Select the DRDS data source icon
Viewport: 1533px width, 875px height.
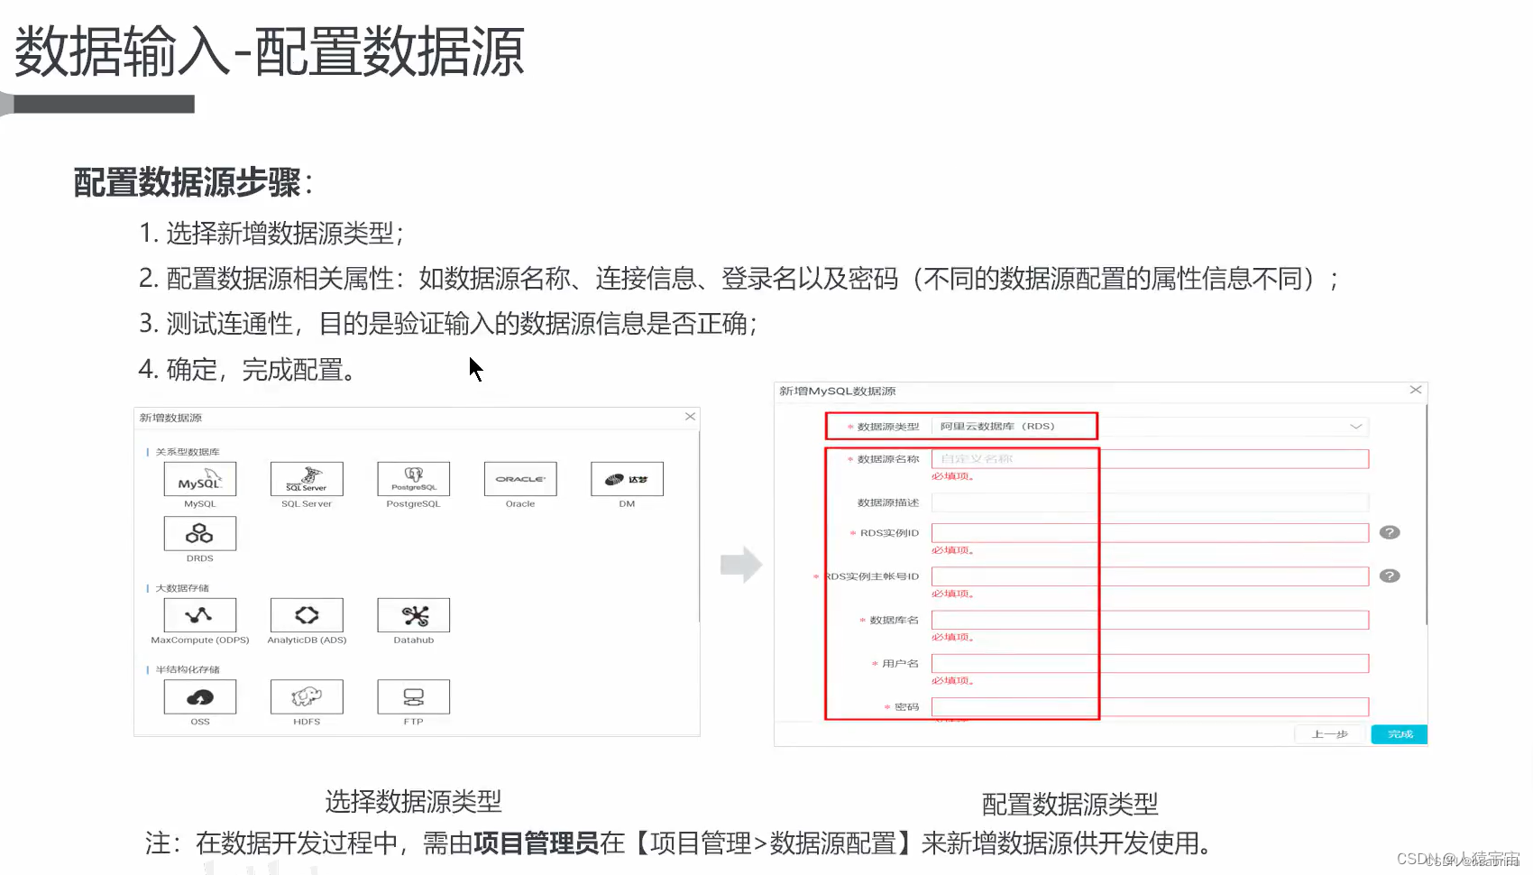pos(200,533)
